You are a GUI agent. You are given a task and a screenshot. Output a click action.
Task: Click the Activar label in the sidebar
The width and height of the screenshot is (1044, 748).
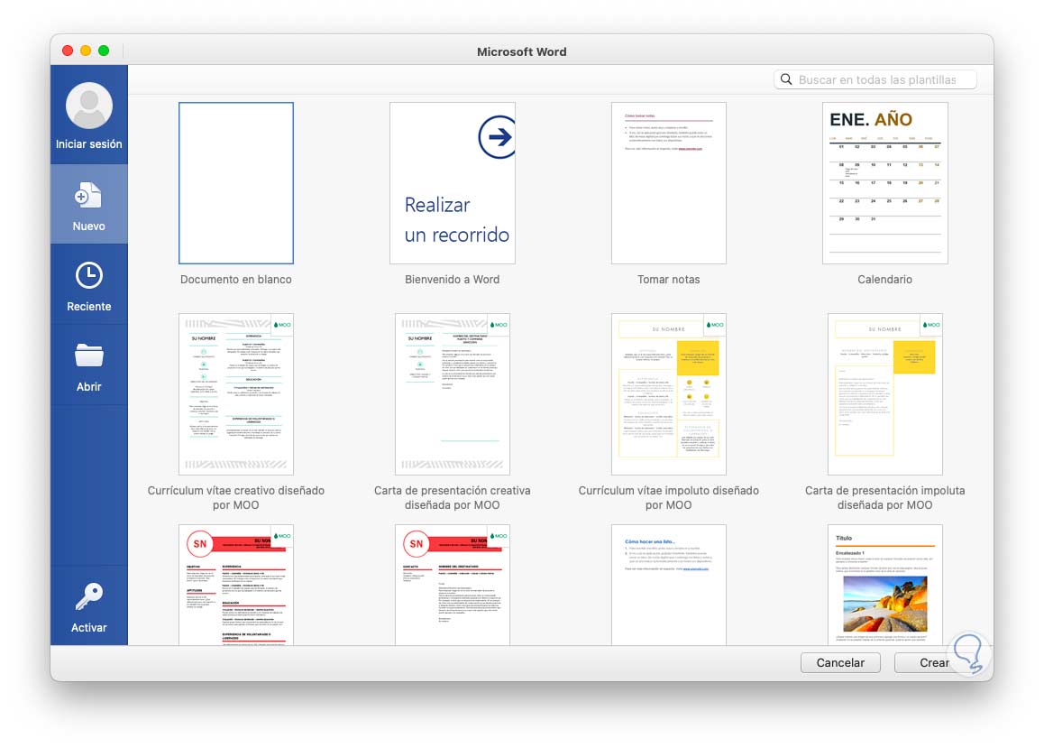88,627
